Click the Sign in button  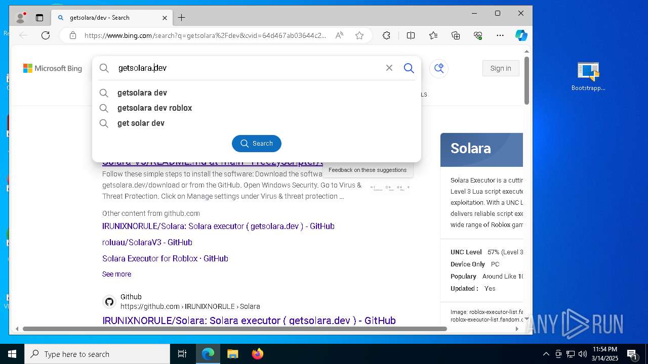(501, 68)
